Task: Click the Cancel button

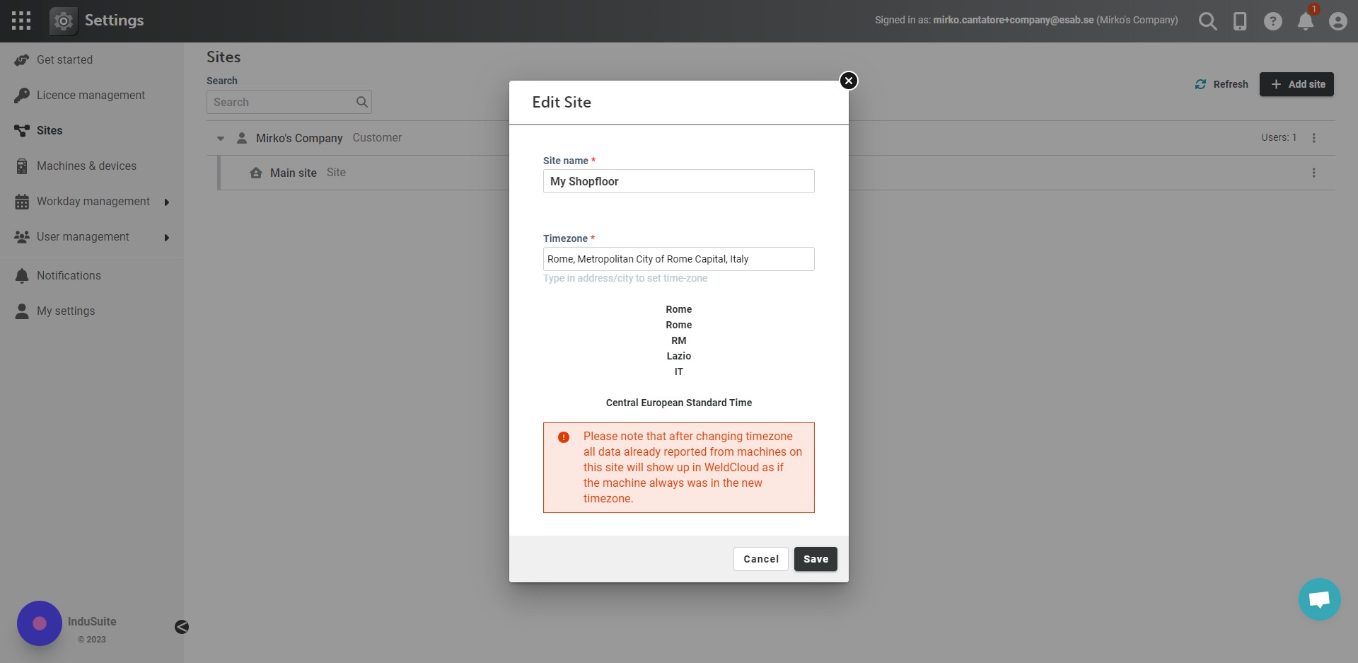Action: tap(761, 559)
